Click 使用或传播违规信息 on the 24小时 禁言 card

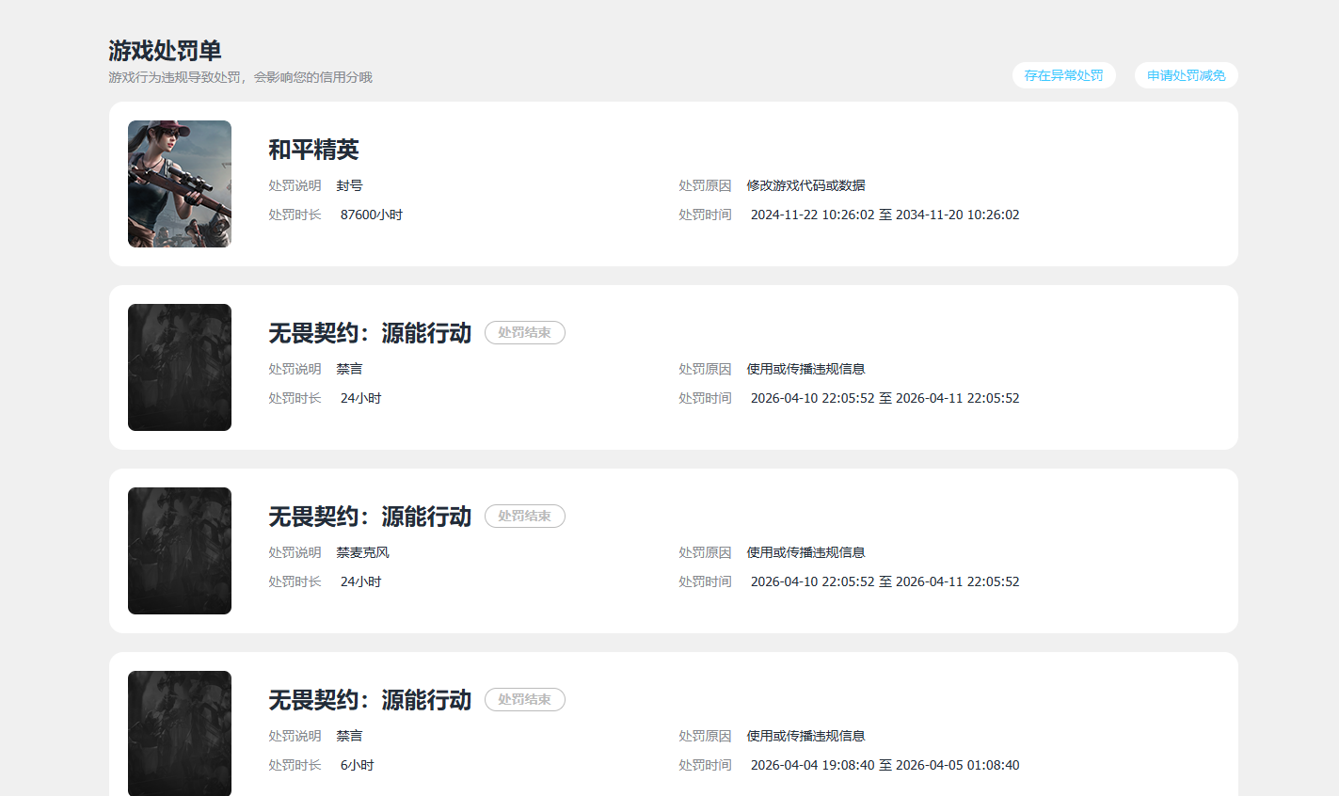click(x=805, y=369)
